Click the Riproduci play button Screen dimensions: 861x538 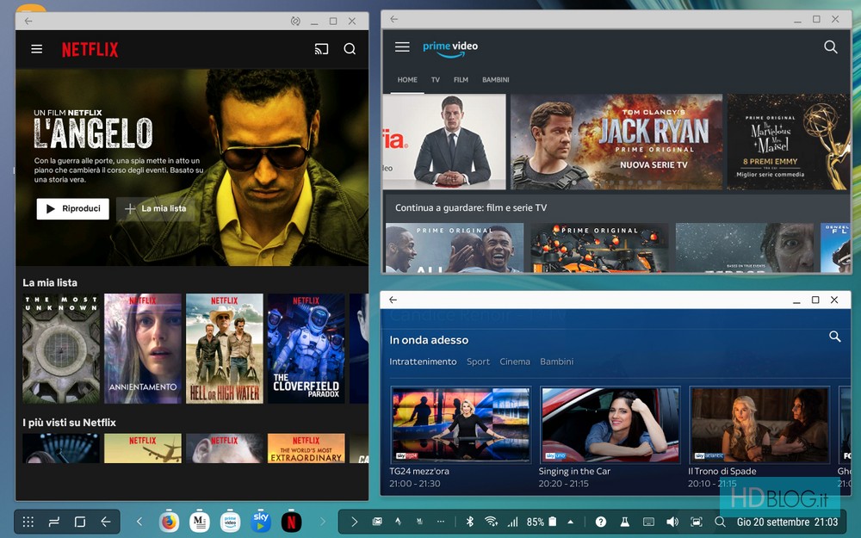73,208
